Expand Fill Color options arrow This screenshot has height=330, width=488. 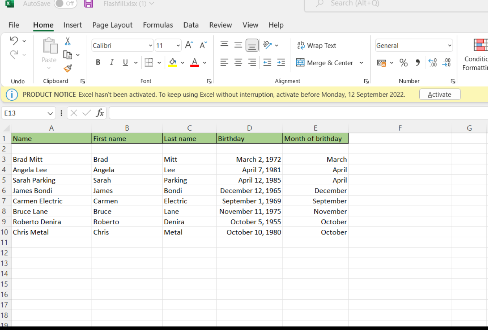click(182, 63)
